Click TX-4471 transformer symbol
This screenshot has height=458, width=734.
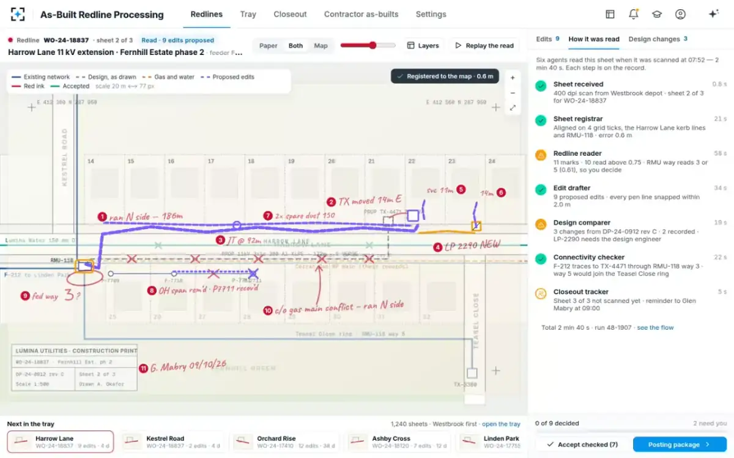point(413,216)
